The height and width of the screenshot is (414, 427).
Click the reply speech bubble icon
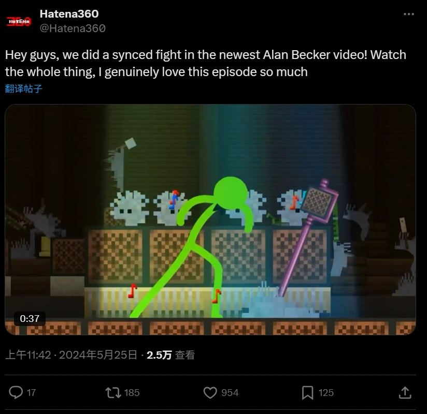tap(16, 392)
